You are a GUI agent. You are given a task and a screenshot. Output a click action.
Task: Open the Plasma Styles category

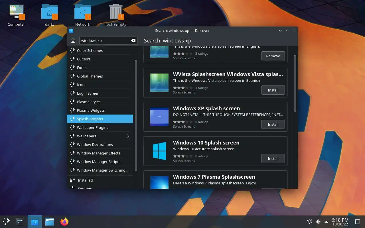pyautogui.click(x=100, y=102)
